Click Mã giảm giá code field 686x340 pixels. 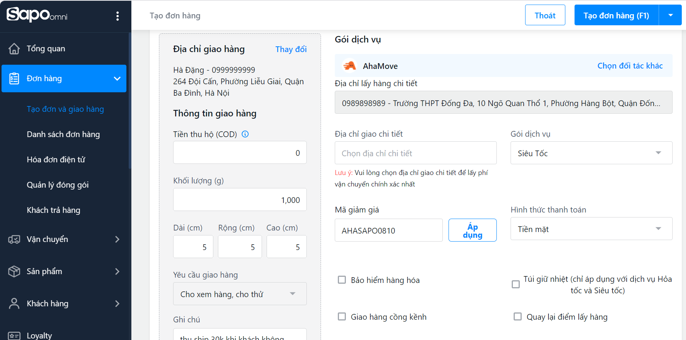pyautogui.click(x=389, y=230)
